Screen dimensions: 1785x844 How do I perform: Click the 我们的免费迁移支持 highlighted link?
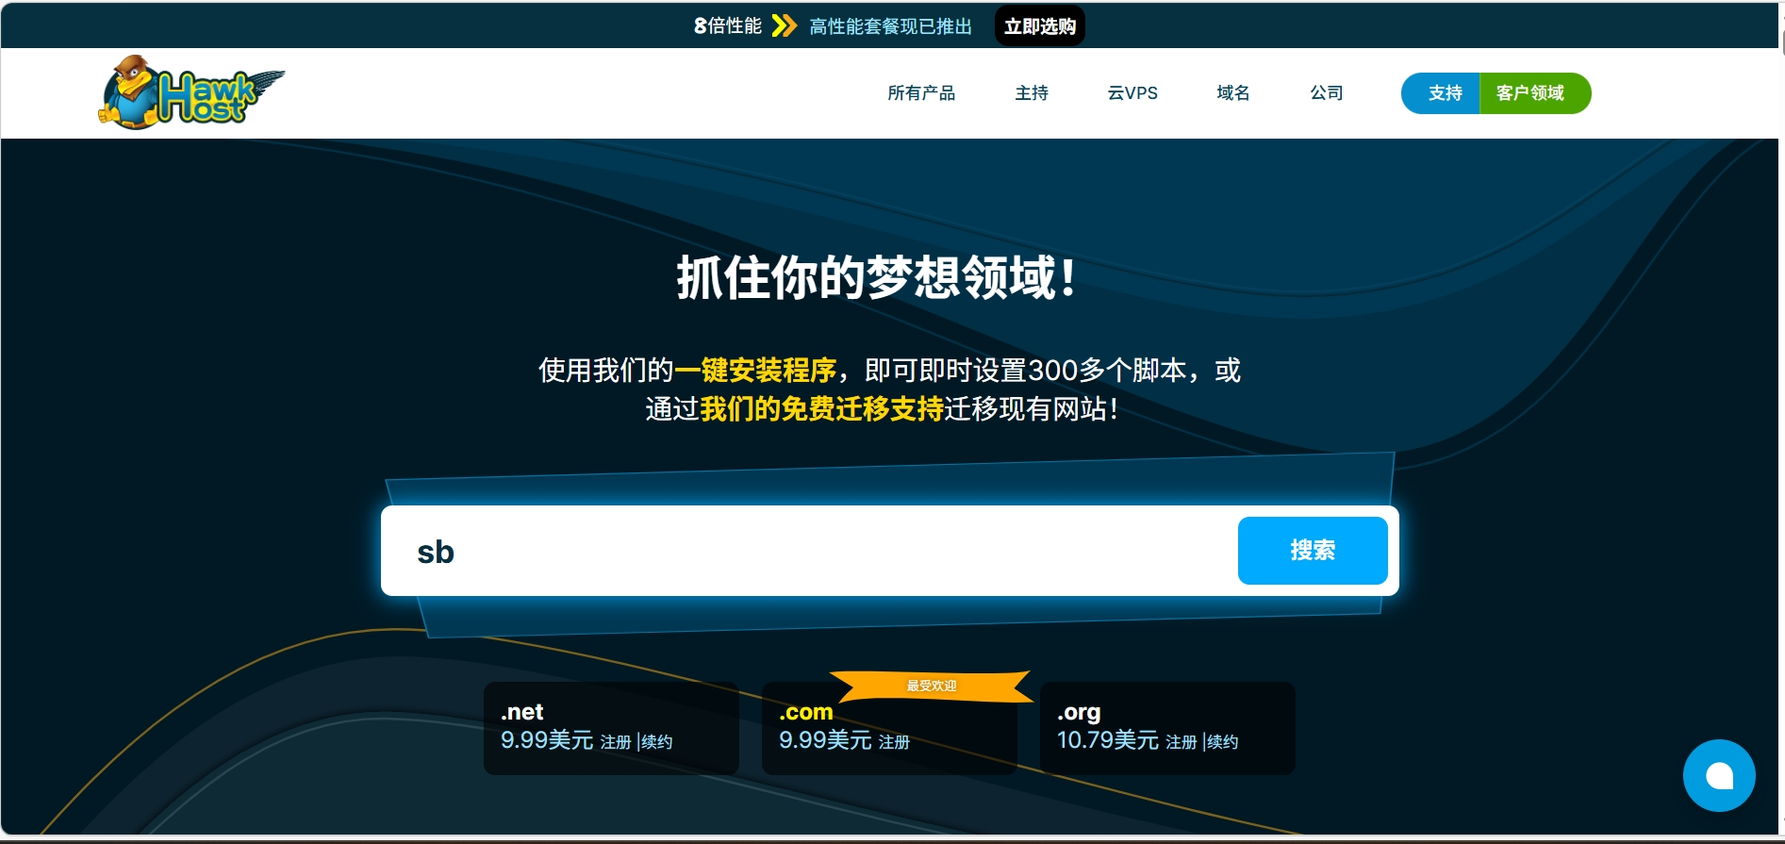tap(821, 409)
